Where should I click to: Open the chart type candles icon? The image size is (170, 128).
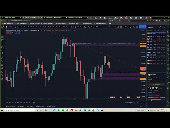(72, 27)
